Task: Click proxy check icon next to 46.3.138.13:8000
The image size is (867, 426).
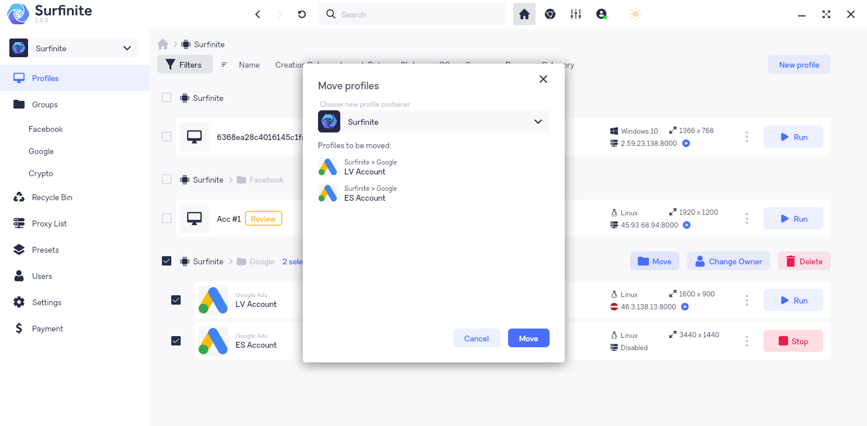Action: pos(685,306)
